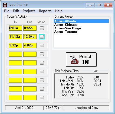115x114 pixels.
Task: Click Since Start value 36:04
Action: 81,95
